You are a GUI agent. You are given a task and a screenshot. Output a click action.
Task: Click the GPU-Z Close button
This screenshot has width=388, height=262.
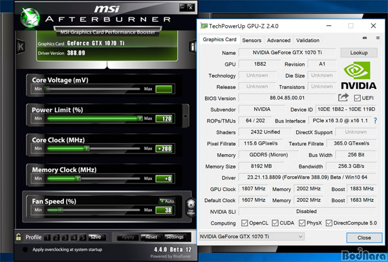pyautogui.click(x=364, y=237)
